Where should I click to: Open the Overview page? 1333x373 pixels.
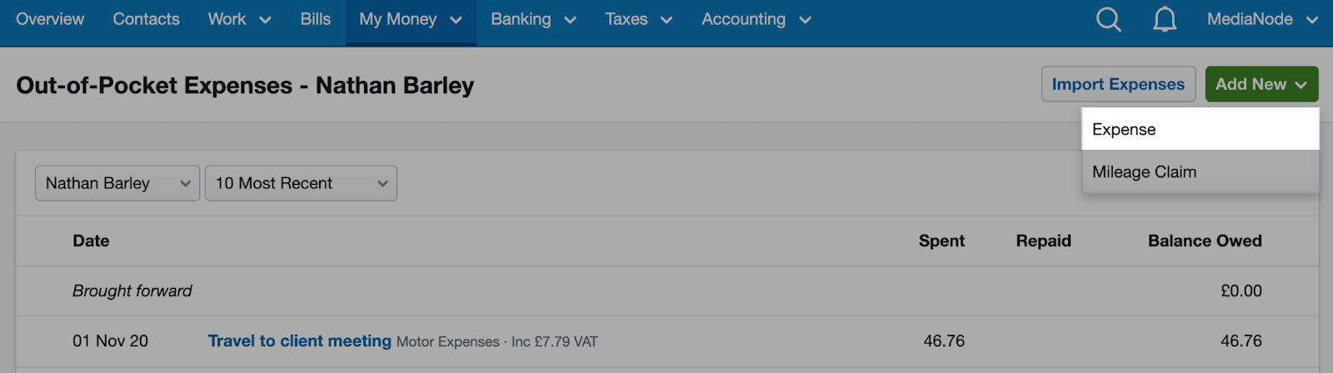point(50,19)
